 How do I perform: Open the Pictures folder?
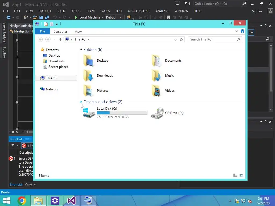coord(96,91)
